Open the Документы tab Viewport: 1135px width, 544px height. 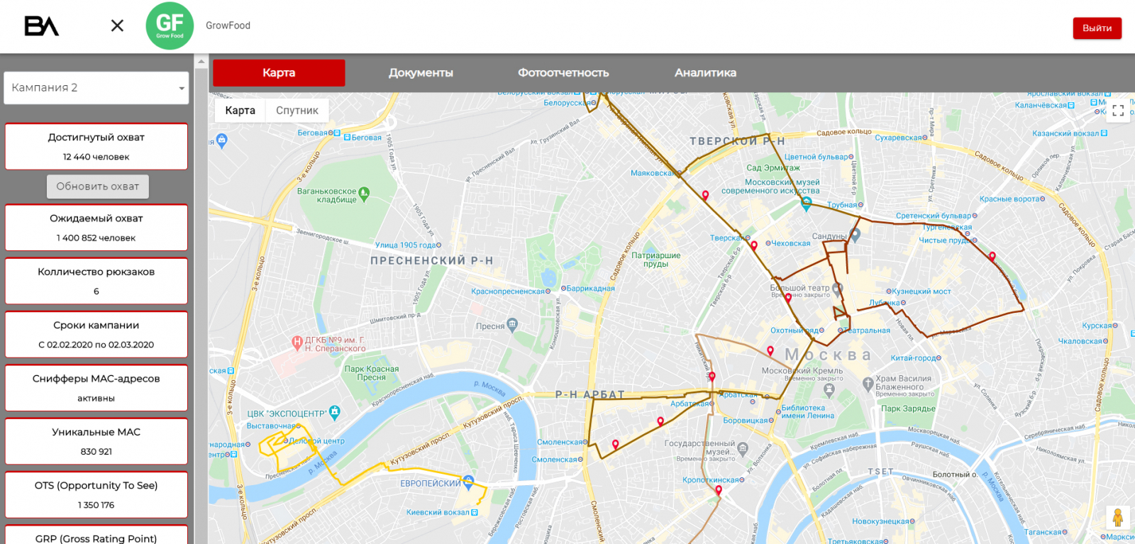pos(421,72)
